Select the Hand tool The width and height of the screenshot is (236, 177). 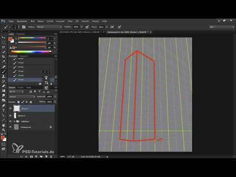3,125
